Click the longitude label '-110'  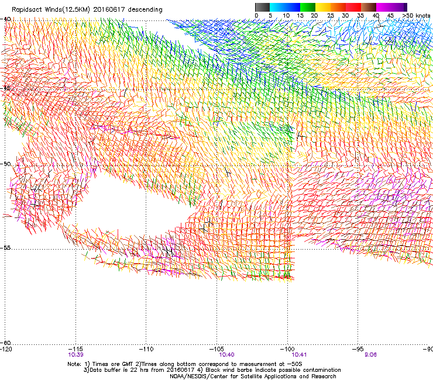click(x=146, y=350)
